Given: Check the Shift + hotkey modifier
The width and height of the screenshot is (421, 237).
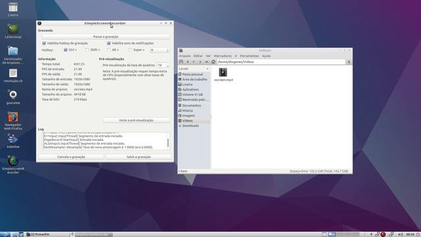Looking at the screenshot, I should [87, 50].
